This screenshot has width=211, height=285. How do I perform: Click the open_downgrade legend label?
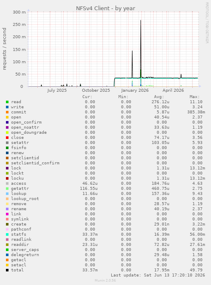29,133
